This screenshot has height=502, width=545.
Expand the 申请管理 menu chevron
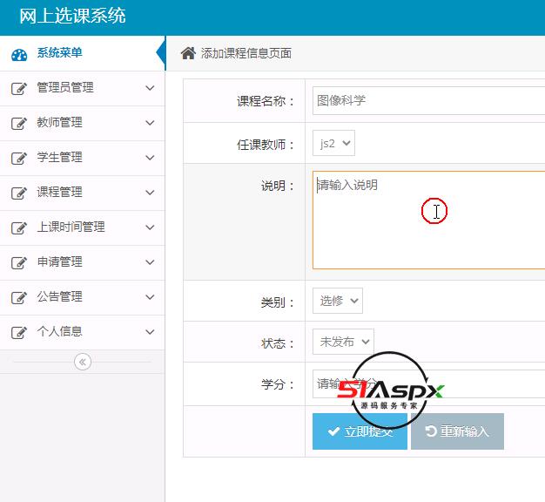coord(150,262)
